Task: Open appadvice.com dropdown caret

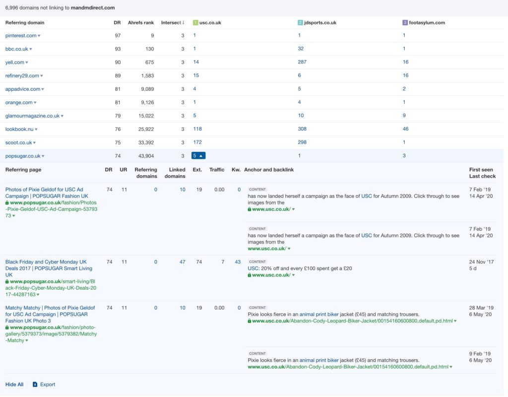Action: tap(43, 89)
